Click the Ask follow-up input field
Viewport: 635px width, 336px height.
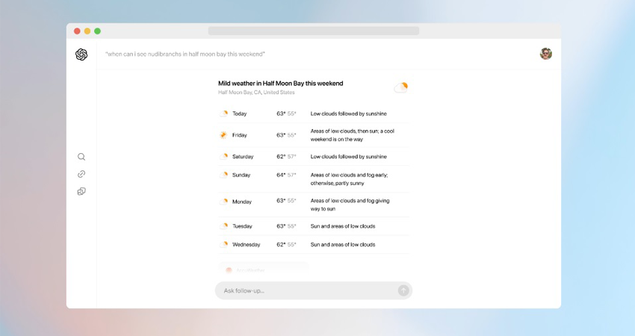(x=314, y=290)
